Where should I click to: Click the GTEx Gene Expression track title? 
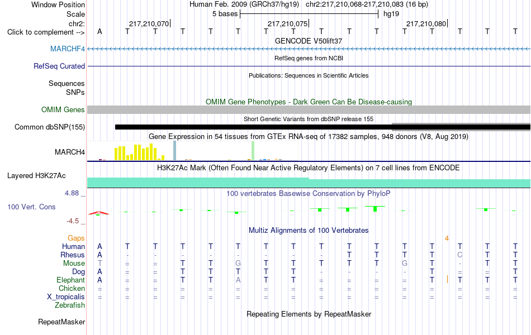click(x=309, y=137)
